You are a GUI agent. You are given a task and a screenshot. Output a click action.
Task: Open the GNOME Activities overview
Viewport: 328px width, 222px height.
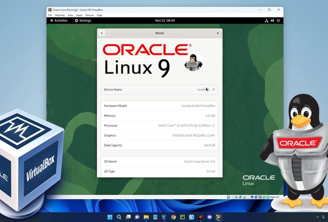tap(59, 21)
